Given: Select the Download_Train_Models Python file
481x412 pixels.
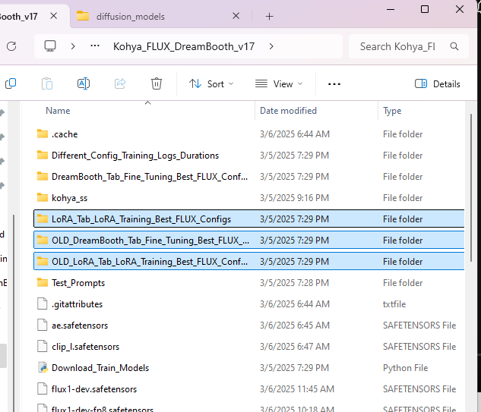Looking at the screenshot, I should tap(249, 367).
